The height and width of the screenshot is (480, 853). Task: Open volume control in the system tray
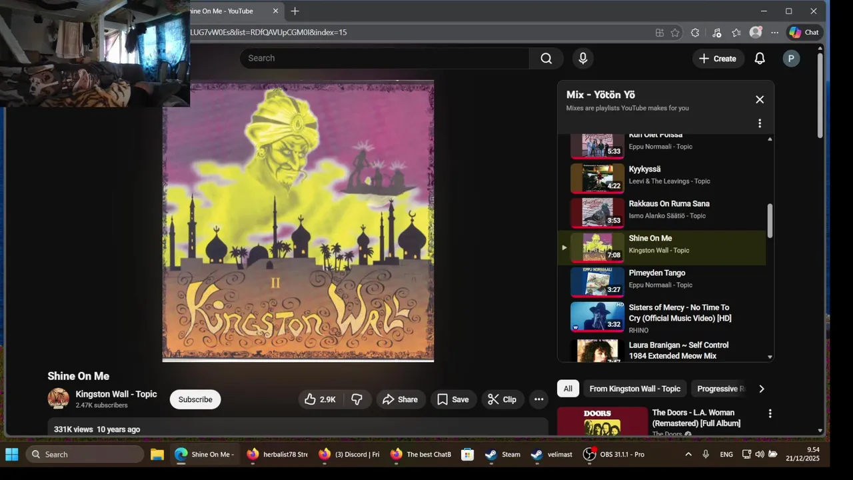click(760, 455)
